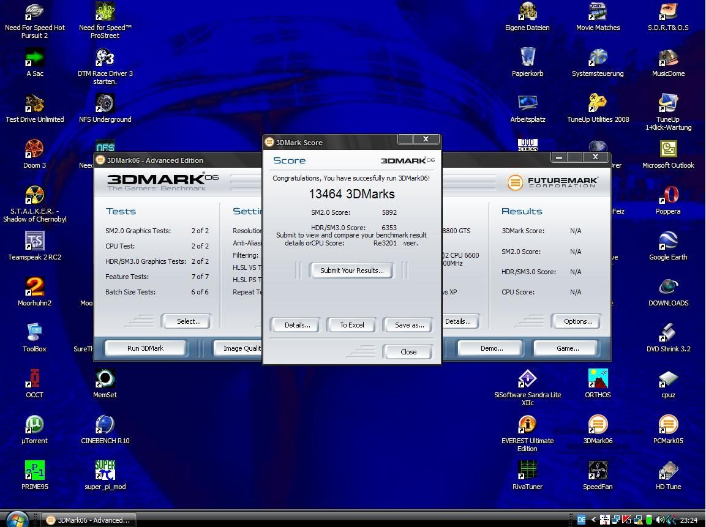Open PCMark05 desktop icon
This screenshot has width=706, height=527.
[668, 430]
